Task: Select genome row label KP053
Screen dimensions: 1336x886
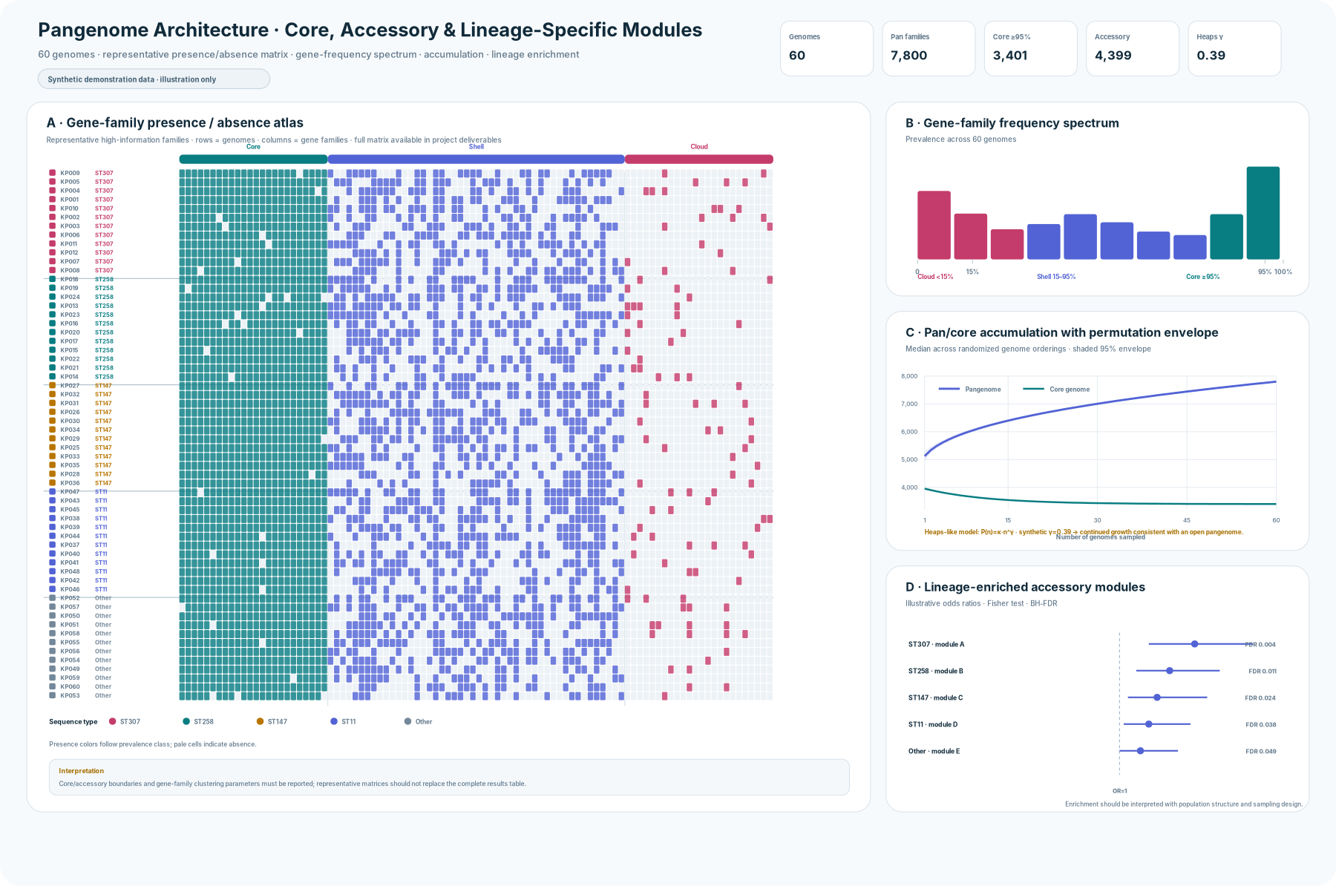Action: click(70, 695)
